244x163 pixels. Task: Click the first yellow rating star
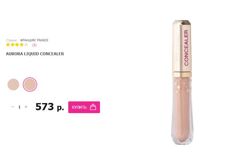point(8,45)
